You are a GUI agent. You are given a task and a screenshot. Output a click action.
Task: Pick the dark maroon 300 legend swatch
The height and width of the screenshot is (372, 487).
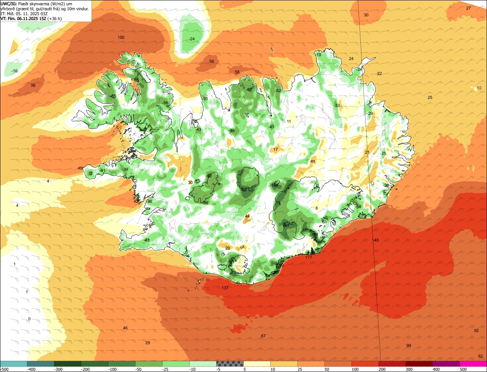[x=419, y=364]
